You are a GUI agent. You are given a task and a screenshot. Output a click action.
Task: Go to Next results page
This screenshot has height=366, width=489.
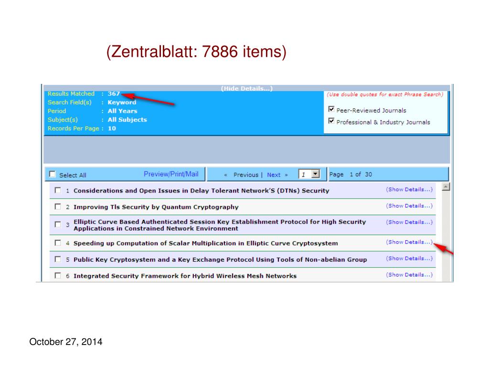point(274,175)
